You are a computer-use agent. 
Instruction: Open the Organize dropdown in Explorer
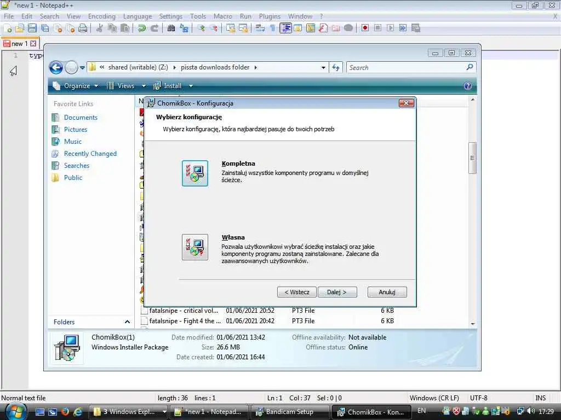coord(76,86)
